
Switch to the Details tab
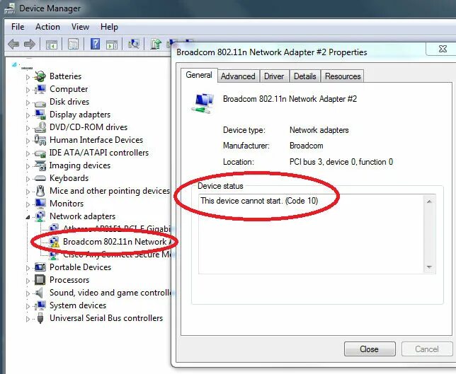click(x=304, y=76)
